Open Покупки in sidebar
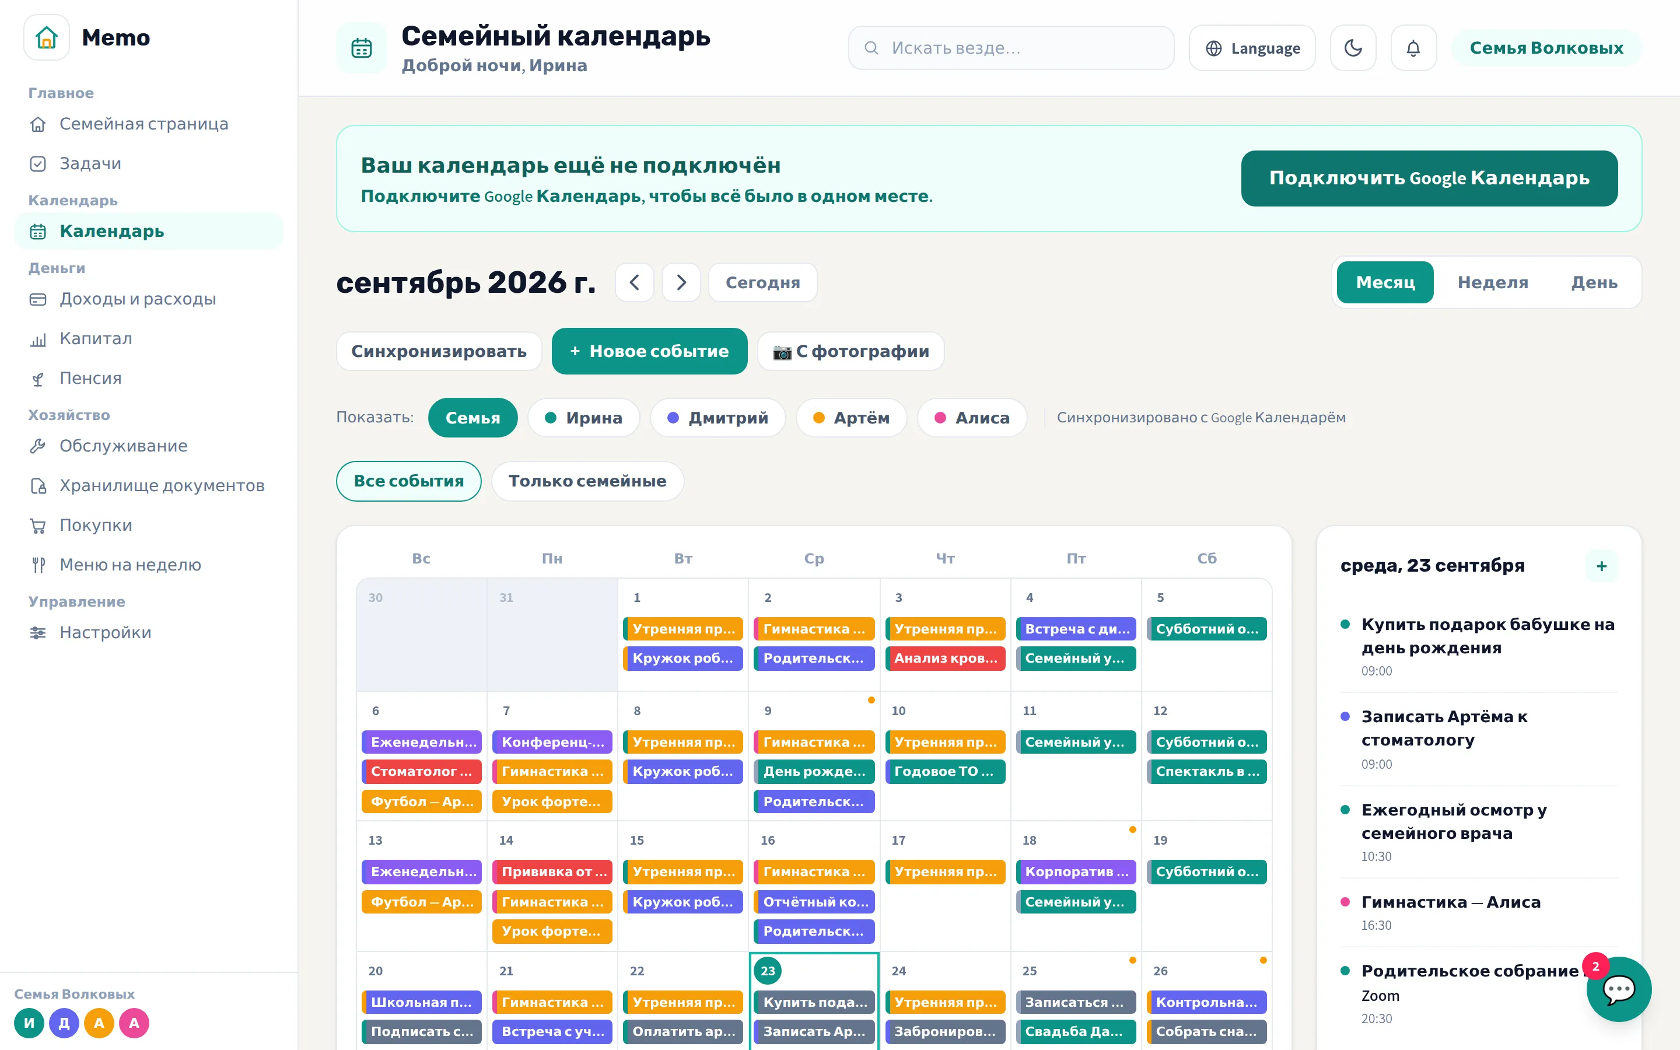The height and width of the screenshot is (1050, 1680). click(149, 525)
